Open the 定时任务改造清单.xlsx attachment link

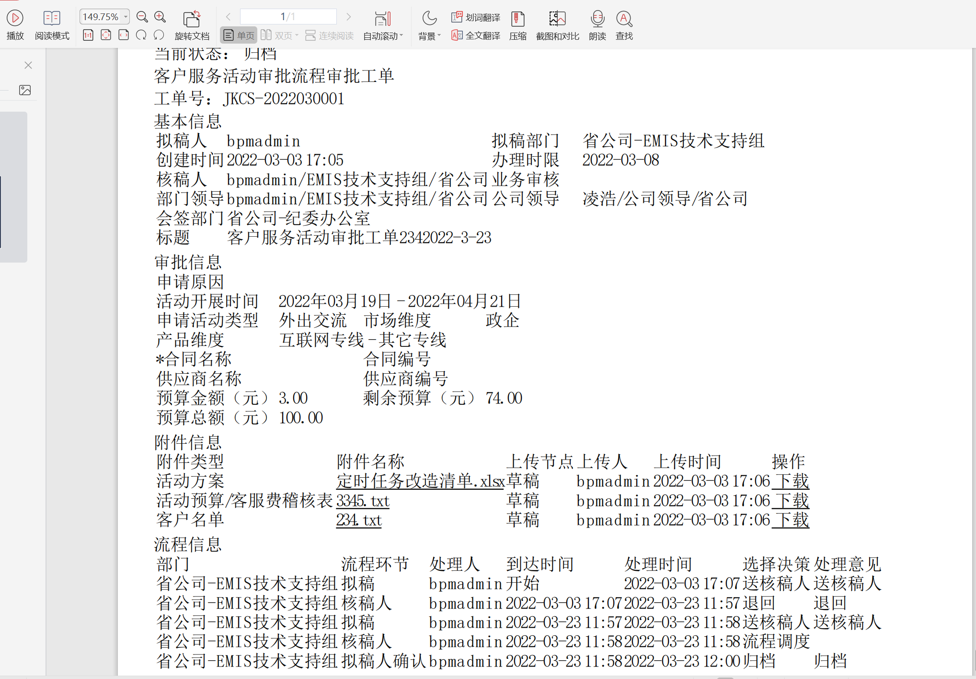coord(420,481)
